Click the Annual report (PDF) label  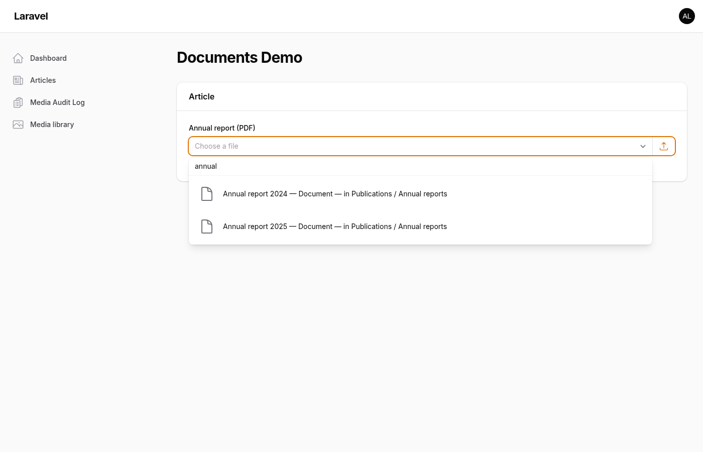coord(222,128)
